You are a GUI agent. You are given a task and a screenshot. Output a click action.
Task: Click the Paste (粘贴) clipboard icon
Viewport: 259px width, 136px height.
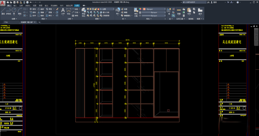click(x=189, y=11)
